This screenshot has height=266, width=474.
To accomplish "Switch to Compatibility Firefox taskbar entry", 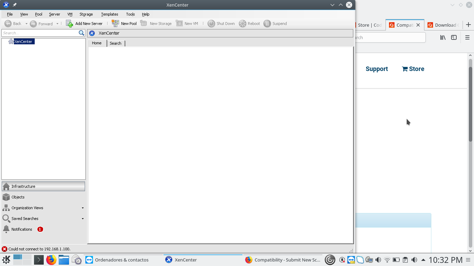I will click(283, 260).
